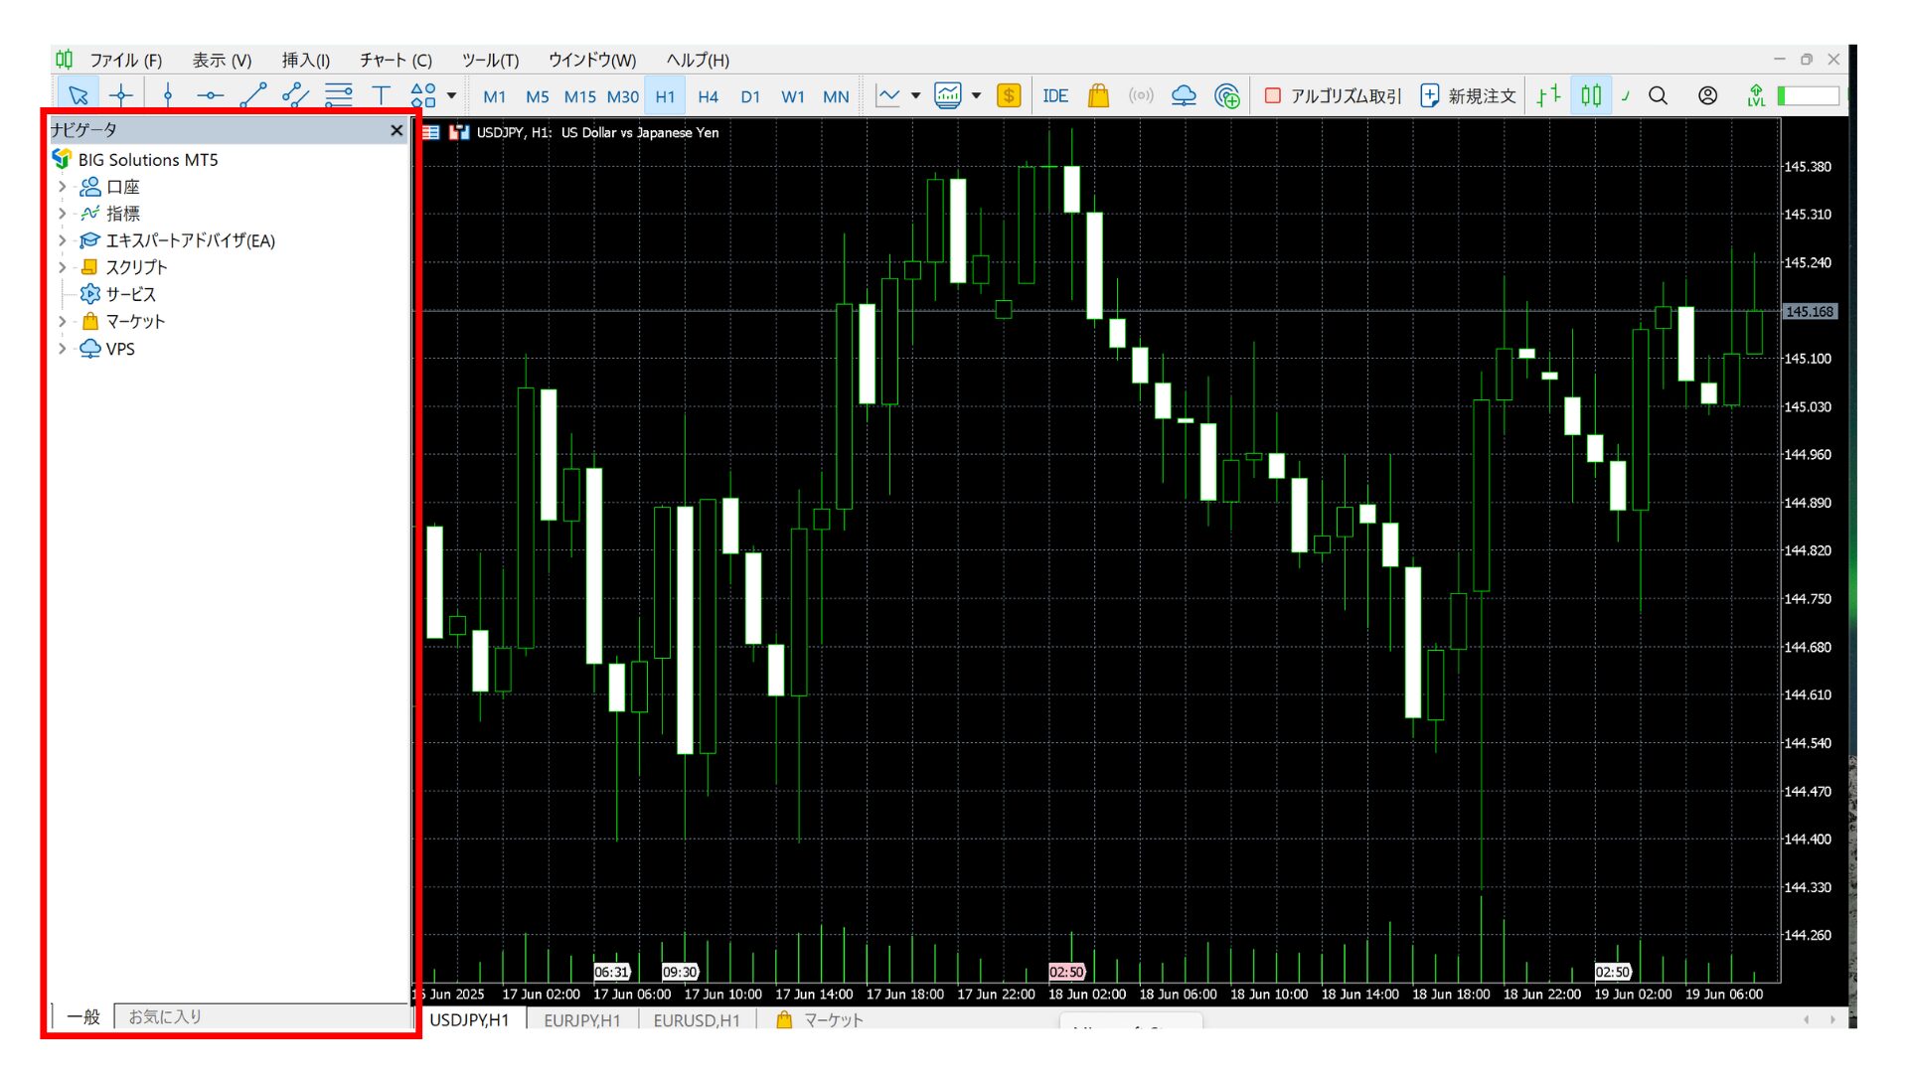The width and height of the screenshot is (1908, 1073).
Task: Close the ナビゲータ navigator panel
Action: point(397,130)
